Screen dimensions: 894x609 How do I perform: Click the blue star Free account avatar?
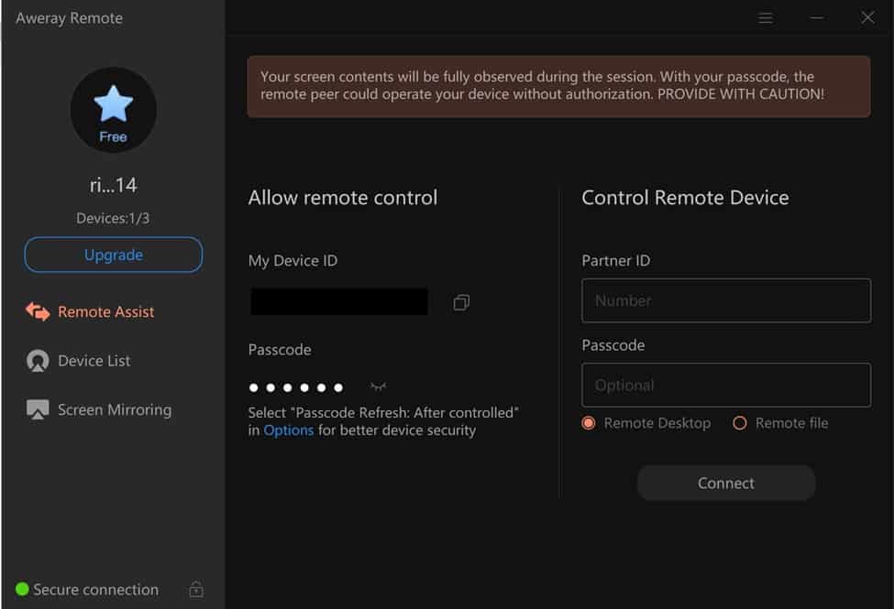coord(113,110)
